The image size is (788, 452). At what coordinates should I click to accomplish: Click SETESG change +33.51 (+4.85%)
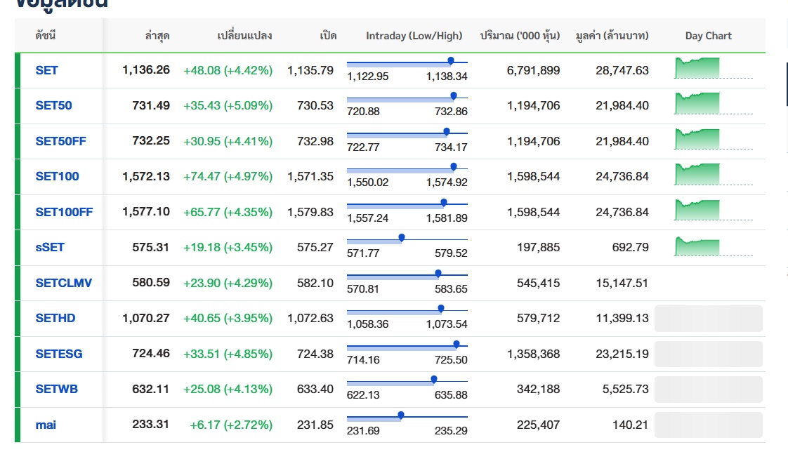tap(228, 354)
